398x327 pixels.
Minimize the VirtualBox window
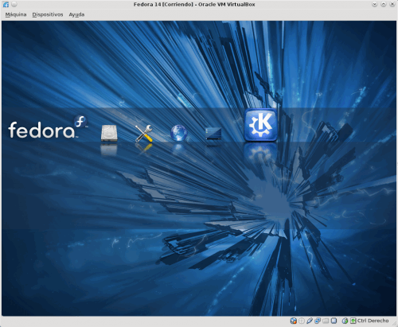point(375,4)
